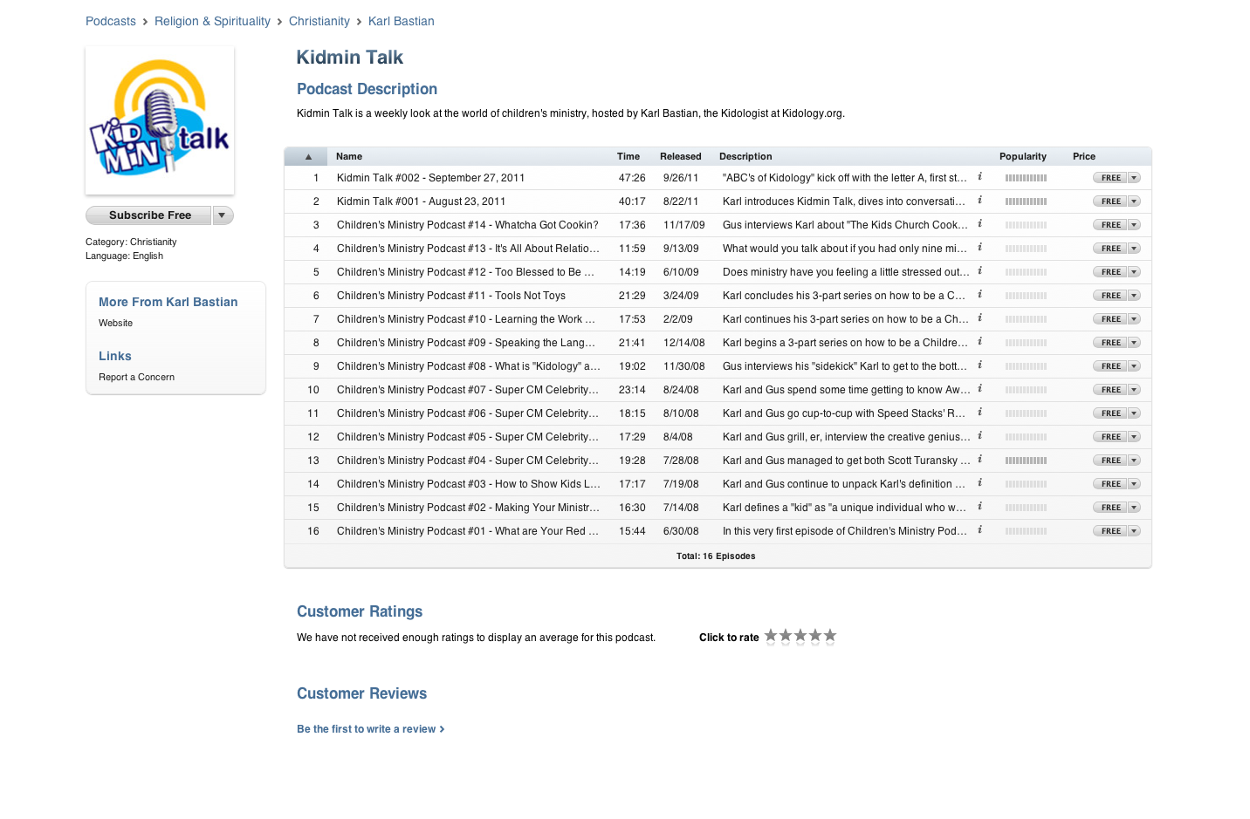Show info for Podcast #12 Too Blessed

tap(979, 271)
